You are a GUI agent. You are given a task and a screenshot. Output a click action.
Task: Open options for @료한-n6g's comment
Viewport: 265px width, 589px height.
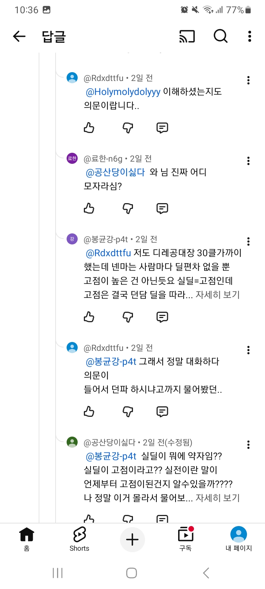(248, 161)
